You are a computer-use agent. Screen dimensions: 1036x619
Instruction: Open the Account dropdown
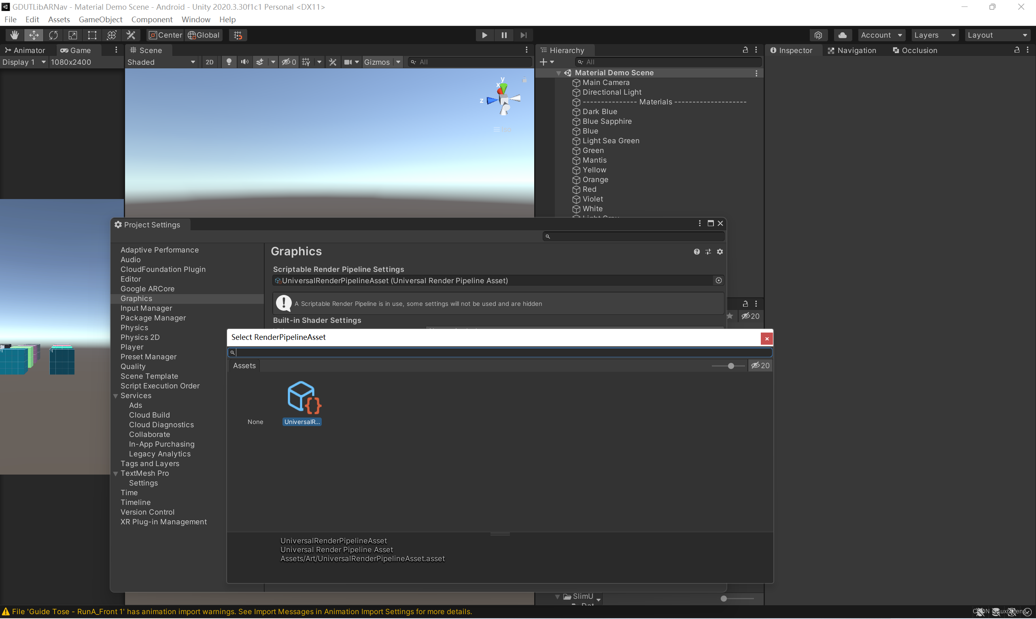(x=882, y=35)
